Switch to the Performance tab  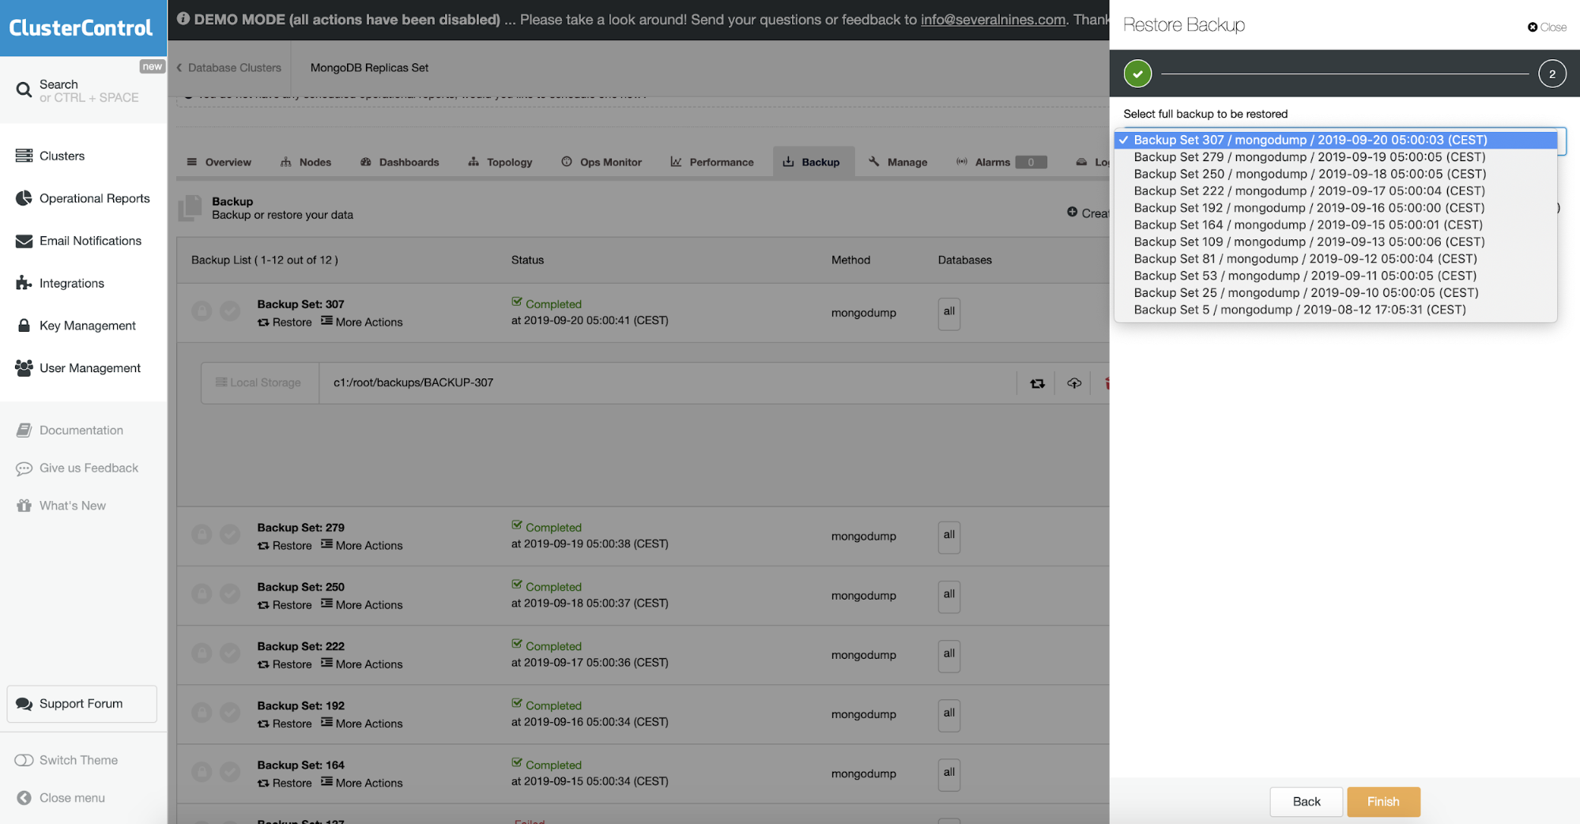pos(712,162)
